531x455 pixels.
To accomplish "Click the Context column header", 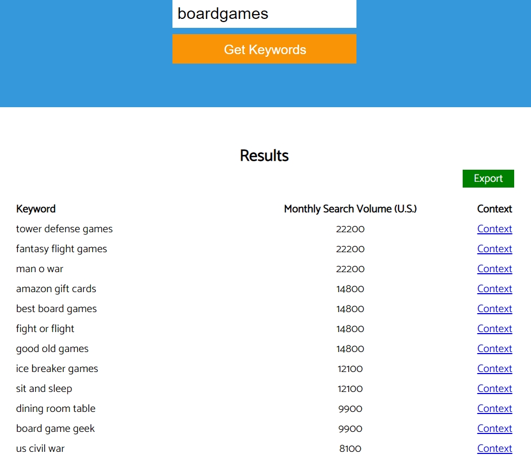I will 494,209.
